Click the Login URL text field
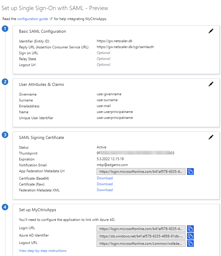This screenshot has height=256, width=221. point(141,229)
